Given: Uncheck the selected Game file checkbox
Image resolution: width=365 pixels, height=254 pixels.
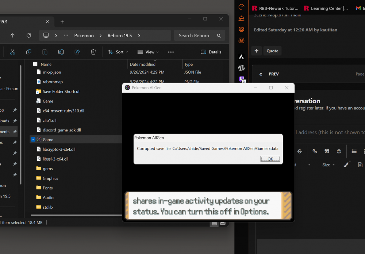Looking at the screenshot, I should [34, 139].
